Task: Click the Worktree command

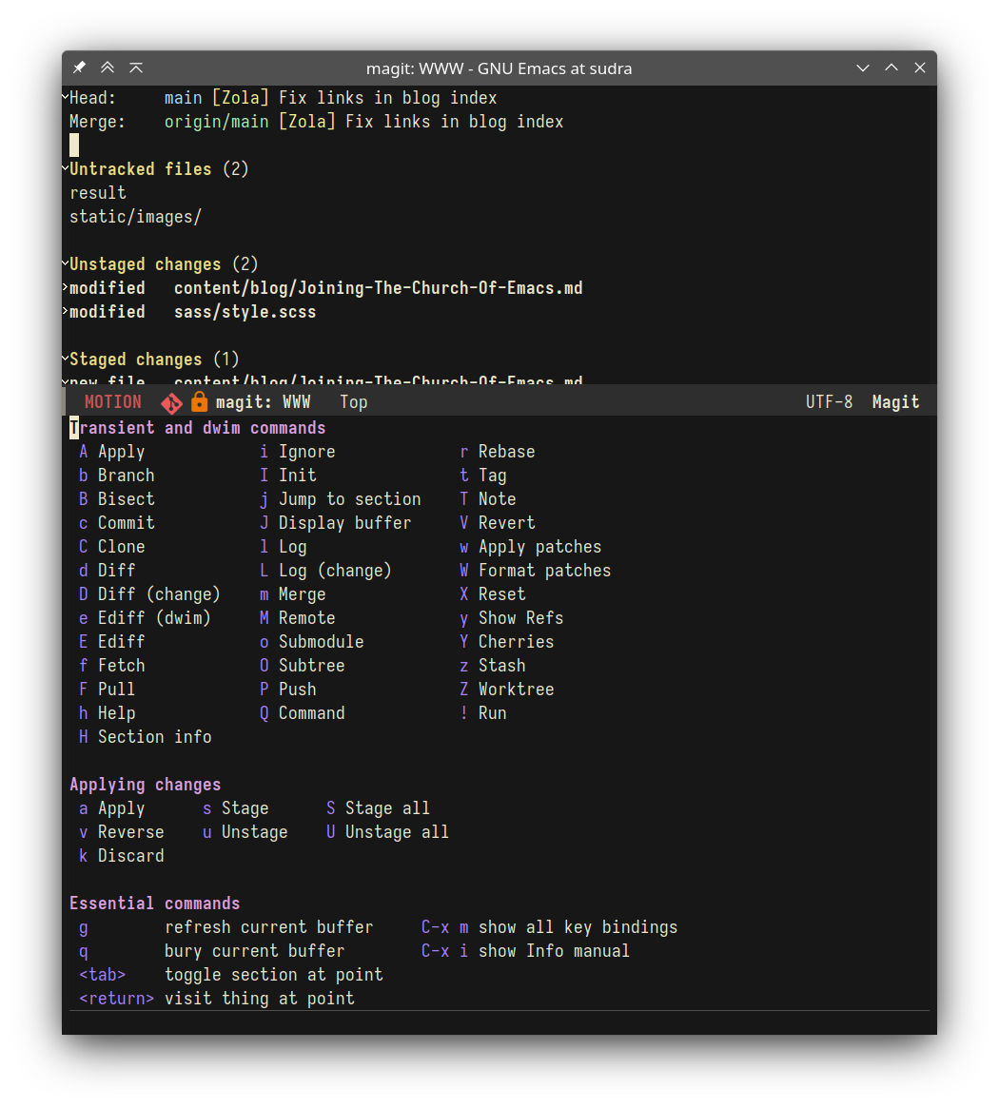Action: tap(516, 689)
